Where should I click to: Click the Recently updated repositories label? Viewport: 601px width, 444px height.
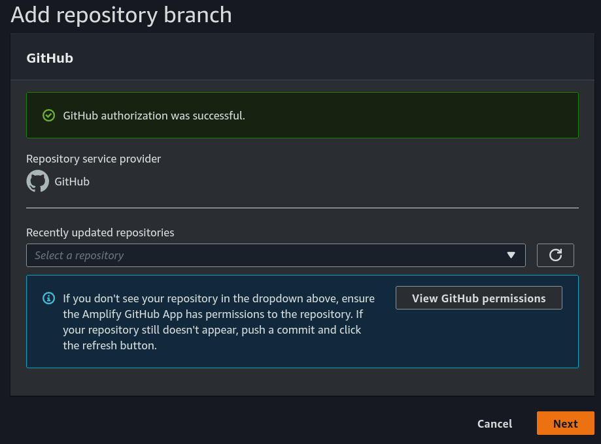99,232
